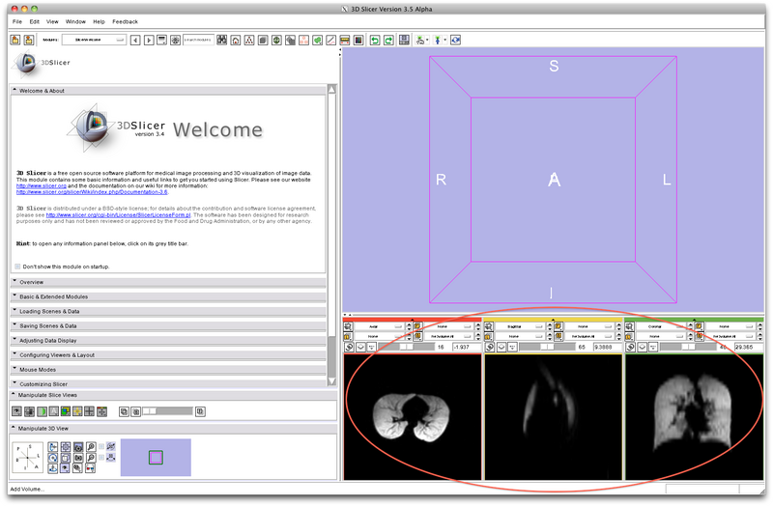The height and width of the screenshot is (506, 773).
Task: Open the Axial orientation dropdown
Action: [379, 326]
